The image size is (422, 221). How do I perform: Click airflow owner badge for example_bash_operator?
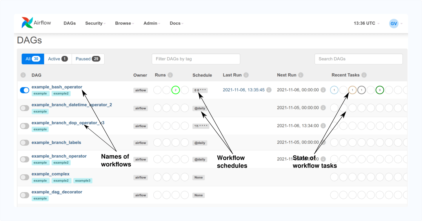141,90
